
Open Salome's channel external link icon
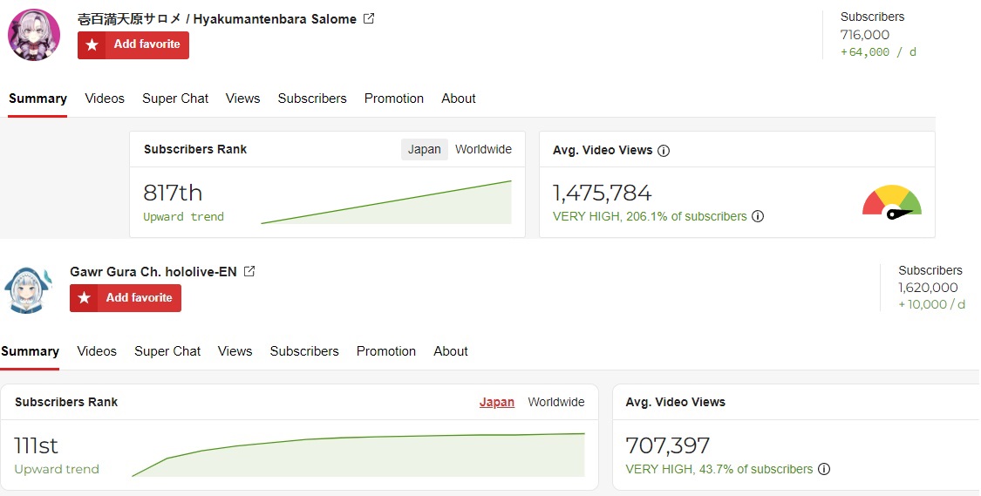(369, 19)
